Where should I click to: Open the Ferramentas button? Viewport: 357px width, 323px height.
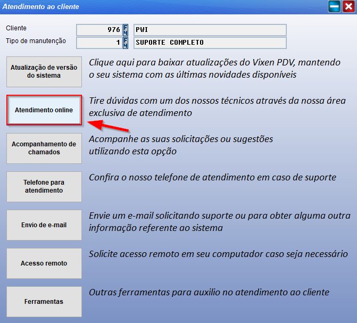[44, 302]
